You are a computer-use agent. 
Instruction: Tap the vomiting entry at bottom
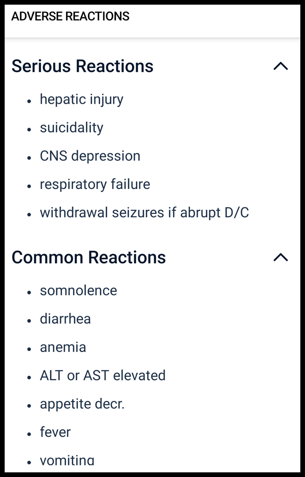(67, 460)
